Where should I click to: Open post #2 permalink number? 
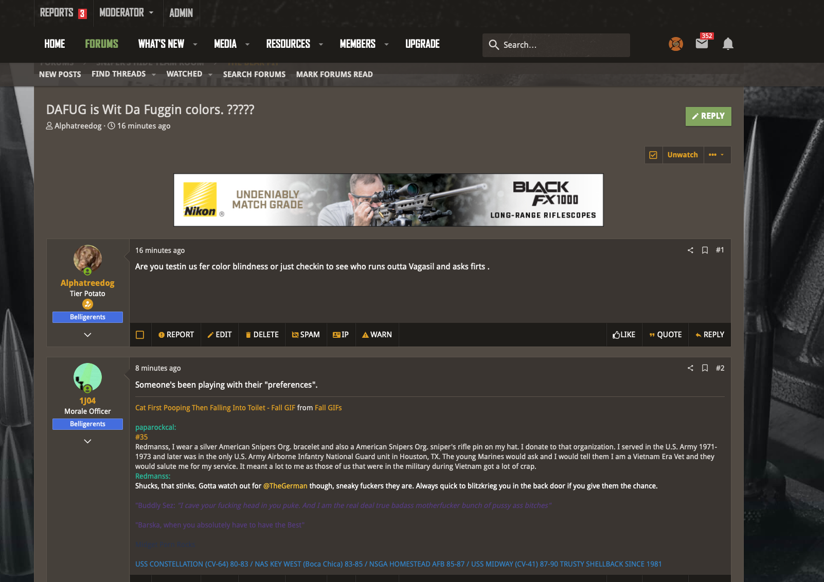coord(720,368)
